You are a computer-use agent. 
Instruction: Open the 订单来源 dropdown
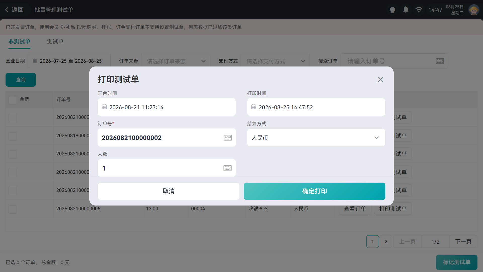(176, 61)
